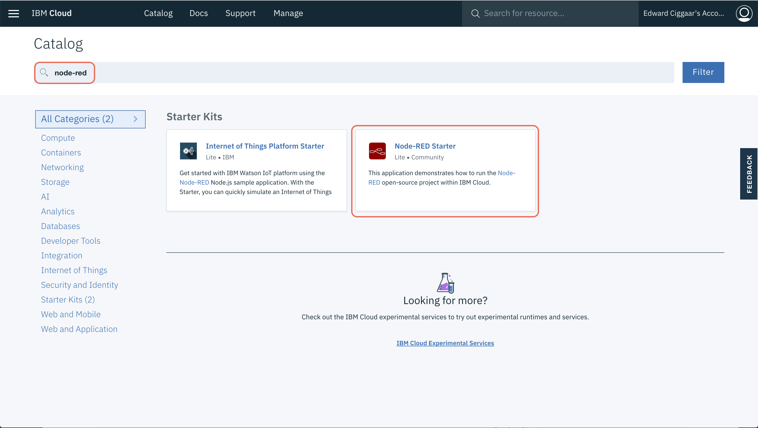Click the Node-RED Starter title link
Image resolution: width=758 pixels, height=428 pixels.
point(425,146)
